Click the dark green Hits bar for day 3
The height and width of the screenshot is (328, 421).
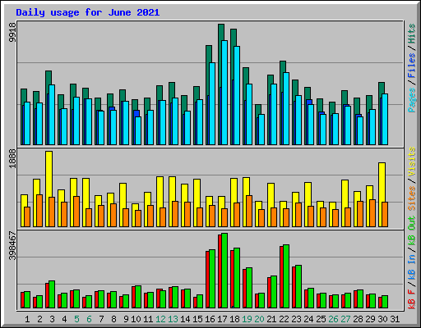click(x=49, y=78)
